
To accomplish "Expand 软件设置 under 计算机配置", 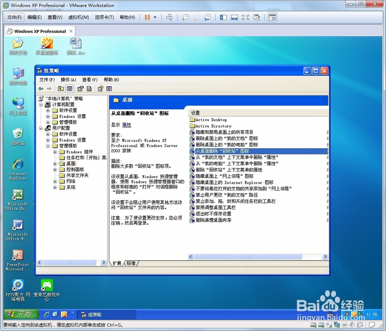I will 48,110.
